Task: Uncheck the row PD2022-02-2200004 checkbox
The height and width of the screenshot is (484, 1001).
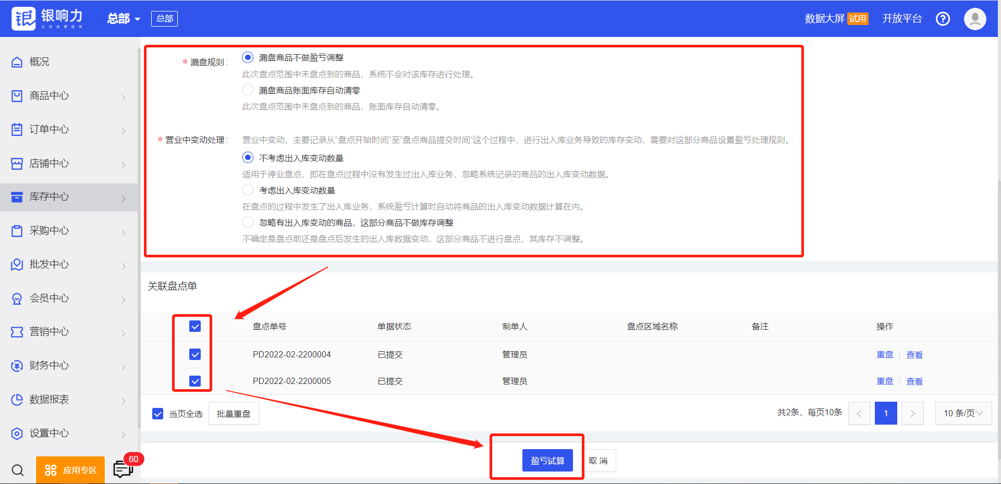Action: click(x=195, y=354)
